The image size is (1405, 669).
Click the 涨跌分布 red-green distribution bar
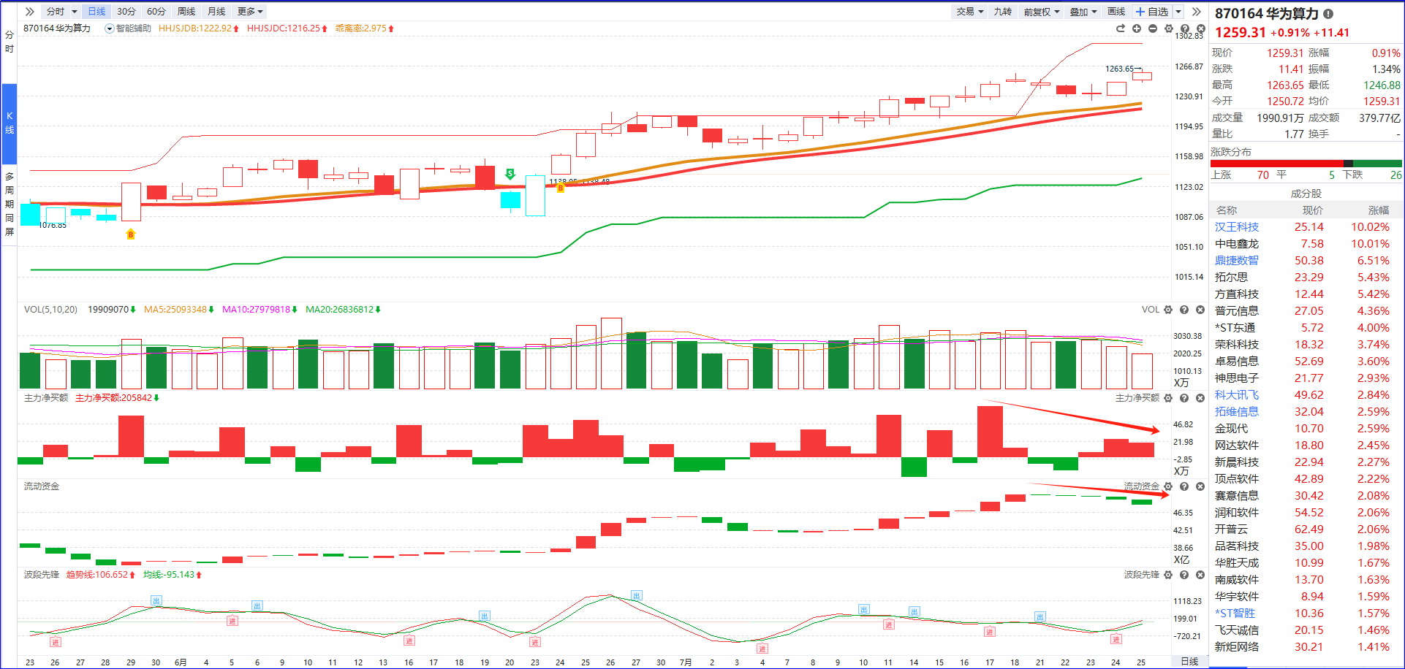(x=1306, y=163)
